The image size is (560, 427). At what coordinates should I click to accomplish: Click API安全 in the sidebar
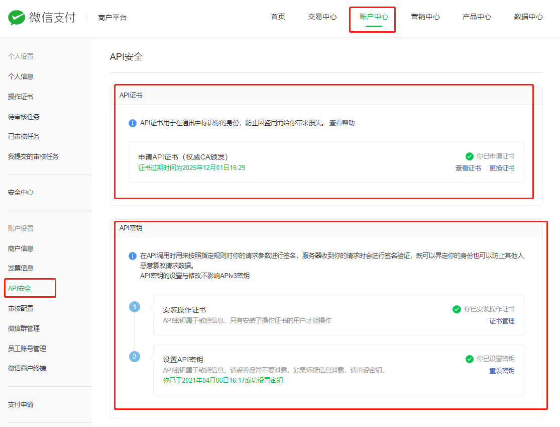tap(20, 288)
